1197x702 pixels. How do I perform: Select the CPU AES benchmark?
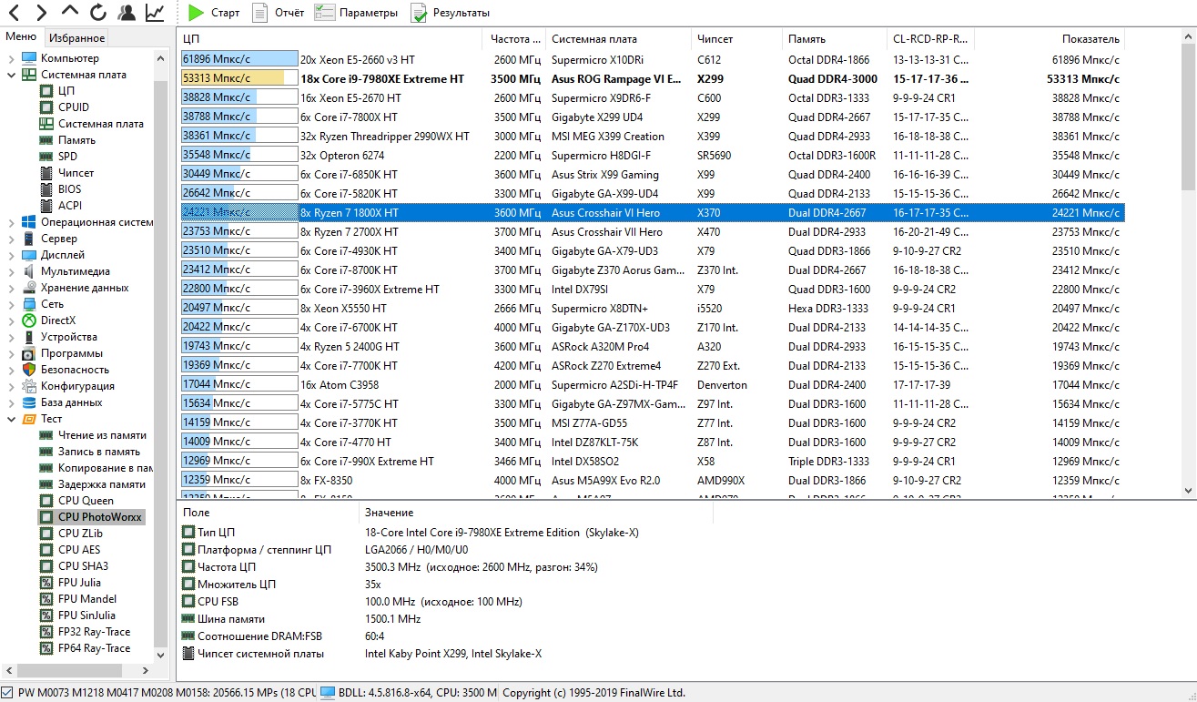point(80,550)
